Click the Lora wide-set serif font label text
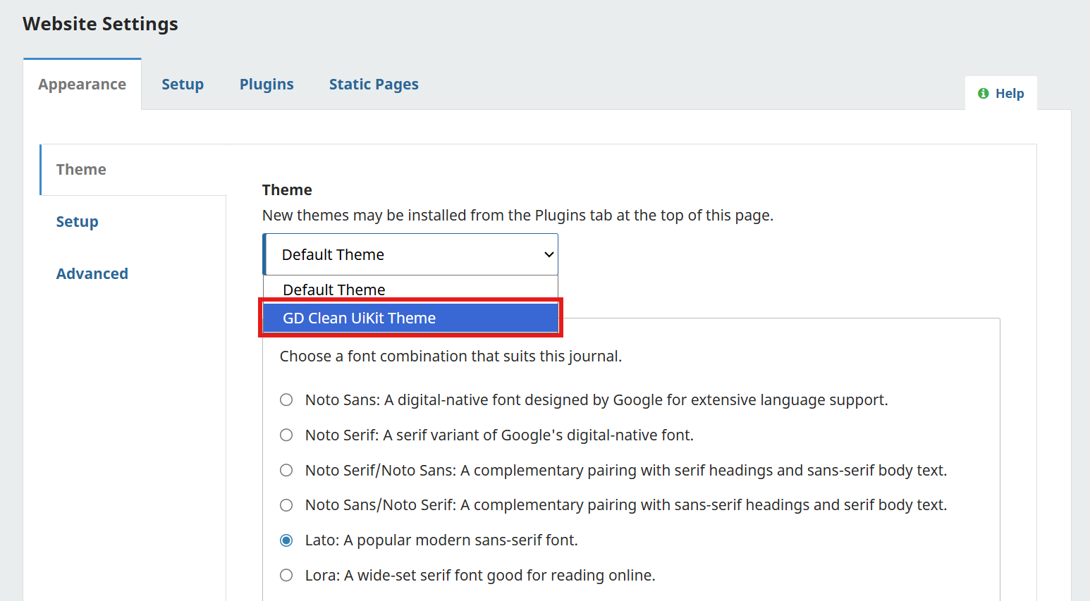Screen dimensions: 1090x601 (479, 576)
